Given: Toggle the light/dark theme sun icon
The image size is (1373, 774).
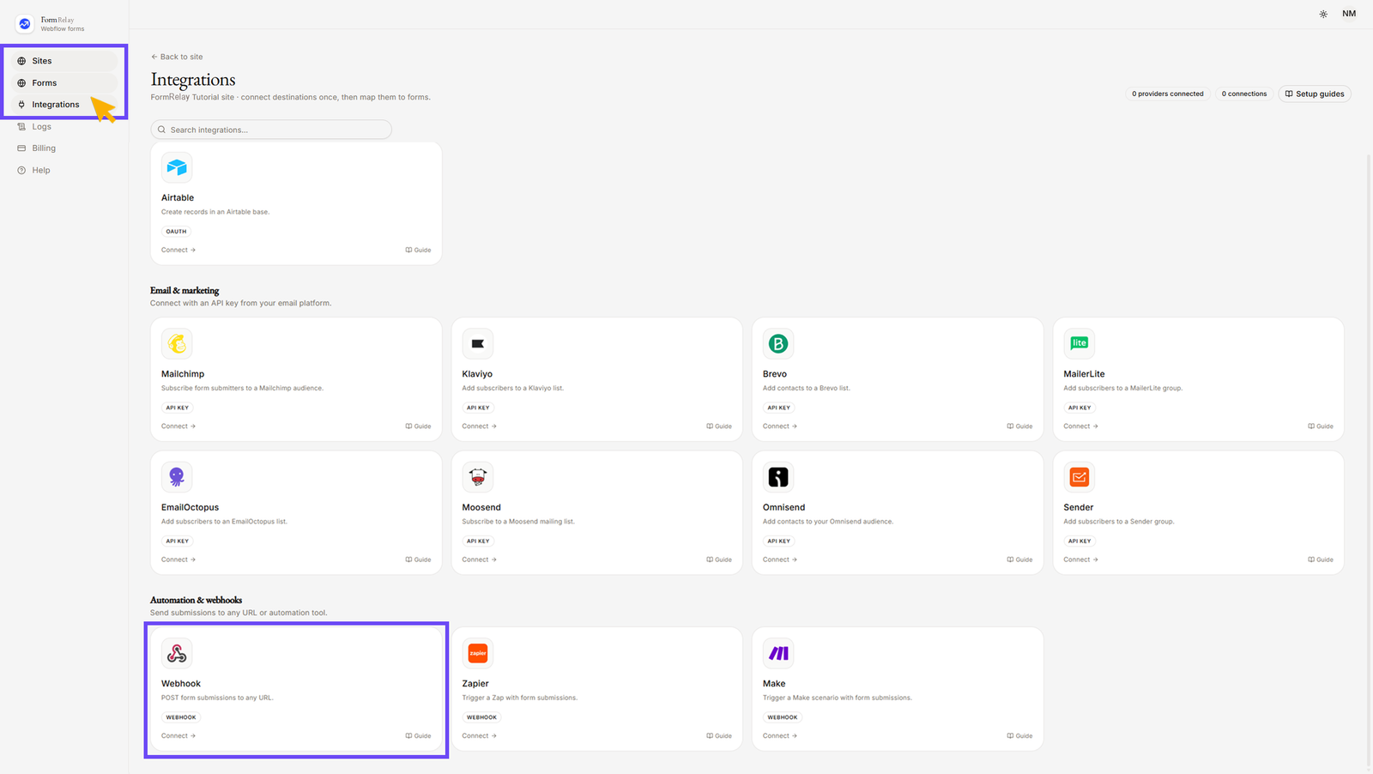Looking at the screenshot, I should [1323, 14].
